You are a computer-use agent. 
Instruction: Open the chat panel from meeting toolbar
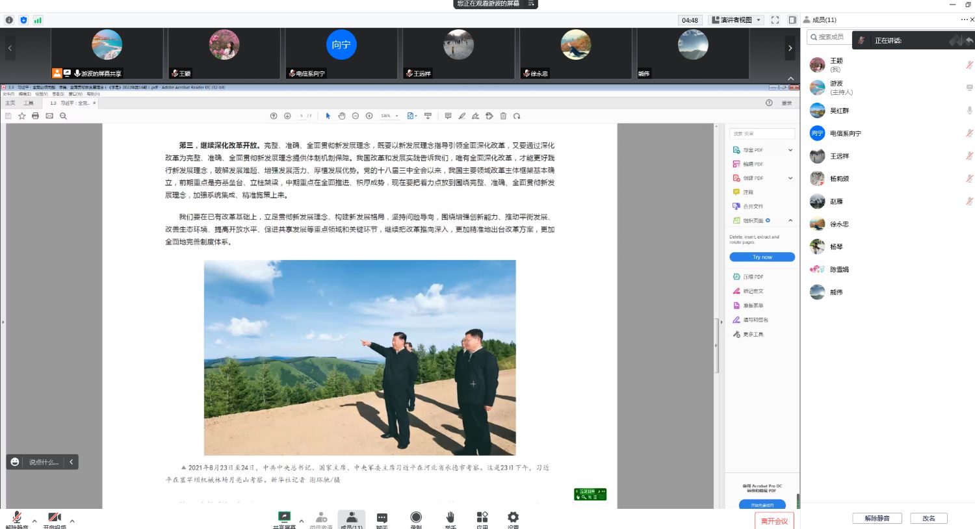382,518
